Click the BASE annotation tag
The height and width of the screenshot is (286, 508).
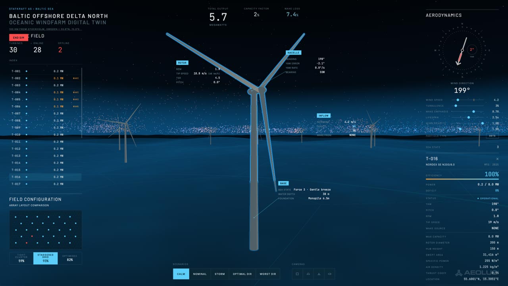pos(283,184)
